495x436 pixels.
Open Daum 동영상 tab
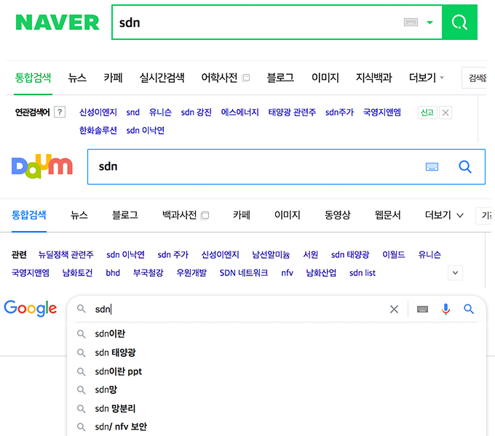click(338, 215)
